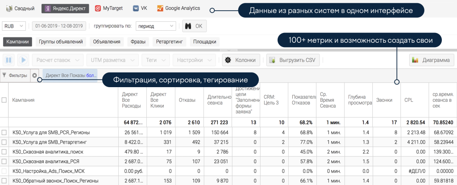This screenshot has height=185, width=457.
Task: Select the Google Analytics source tab
Action: pos(178,8)
